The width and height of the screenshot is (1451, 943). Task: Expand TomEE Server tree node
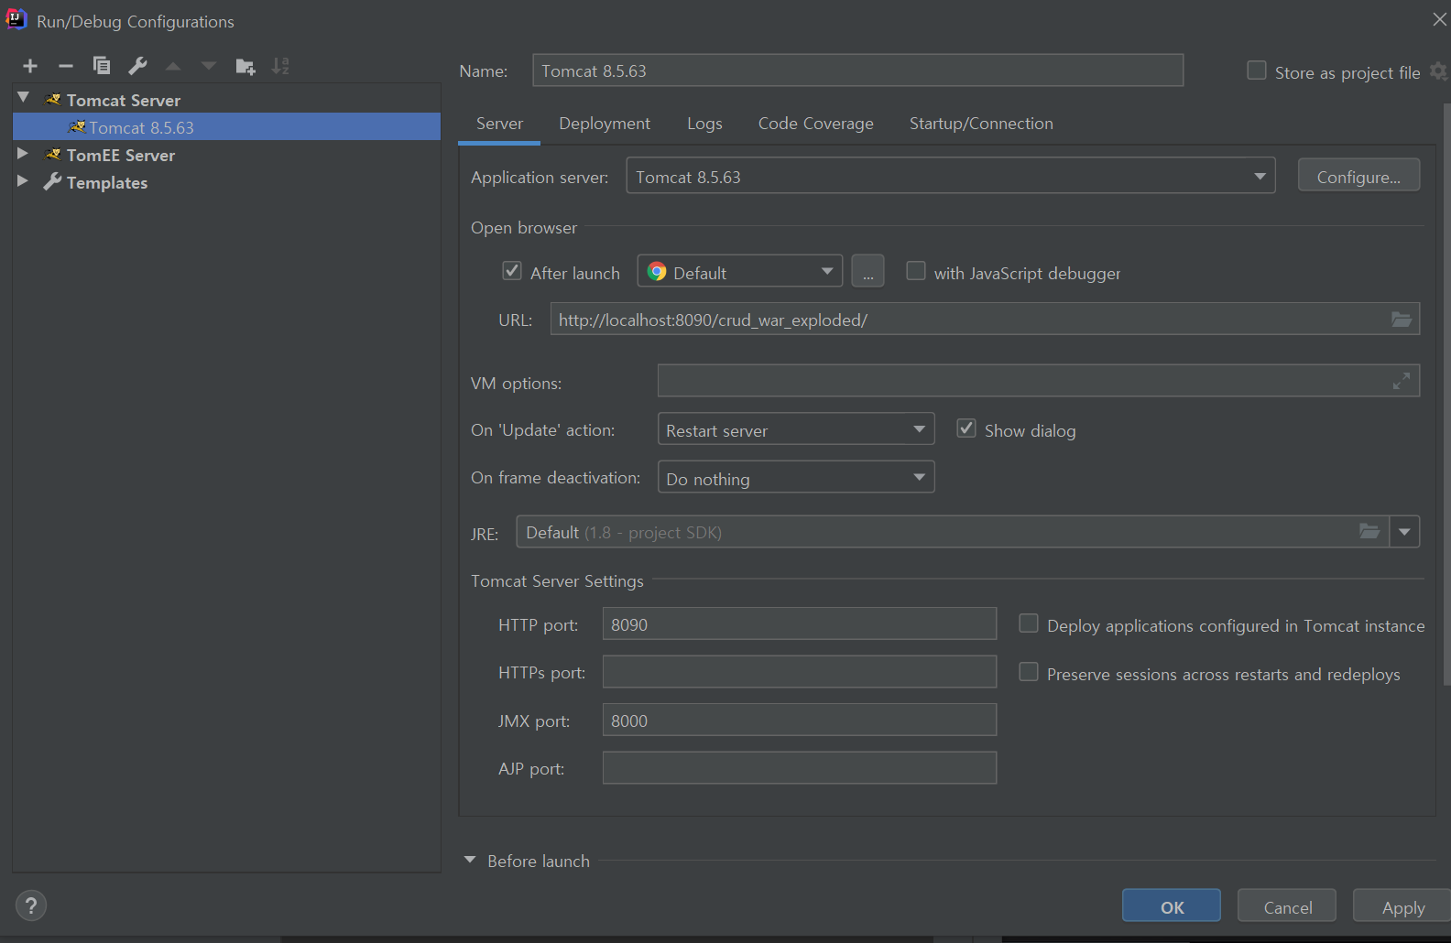24,154
